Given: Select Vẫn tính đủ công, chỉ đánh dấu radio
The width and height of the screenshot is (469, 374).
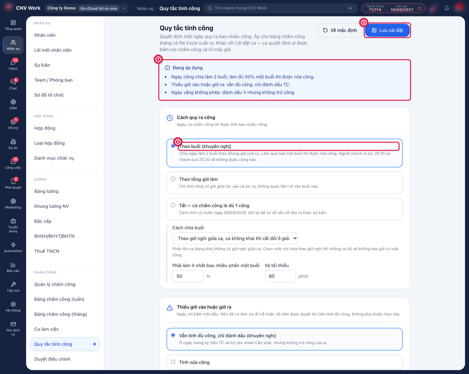Looking at the screenshot, I should 173,335.
